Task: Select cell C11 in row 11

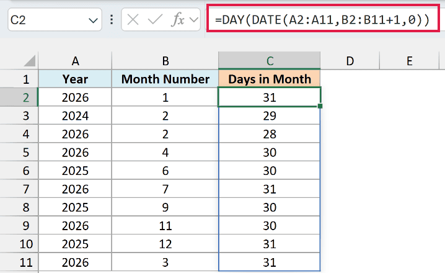Action: (270, 262)
